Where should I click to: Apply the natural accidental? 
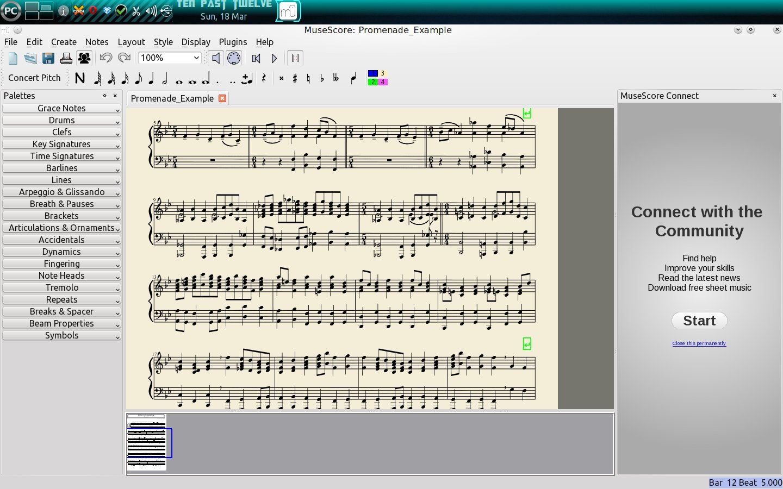click(x=308, y=78)
